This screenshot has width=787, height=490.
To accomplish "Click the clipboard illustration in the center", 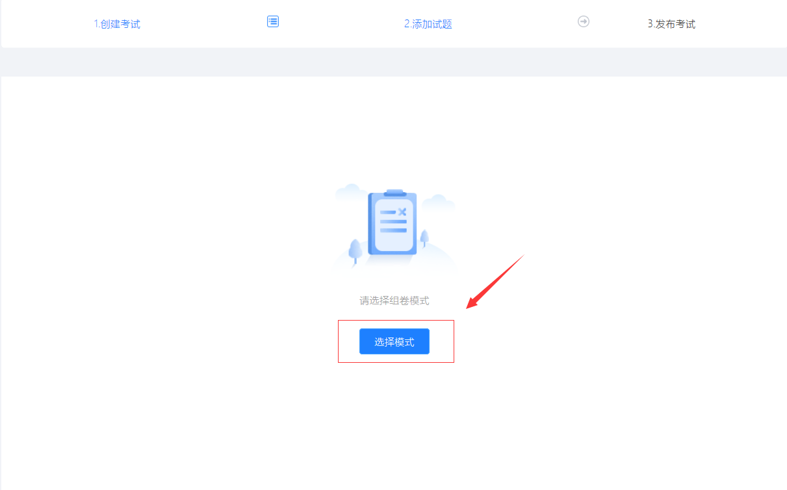I will click(x=393, y=223).
